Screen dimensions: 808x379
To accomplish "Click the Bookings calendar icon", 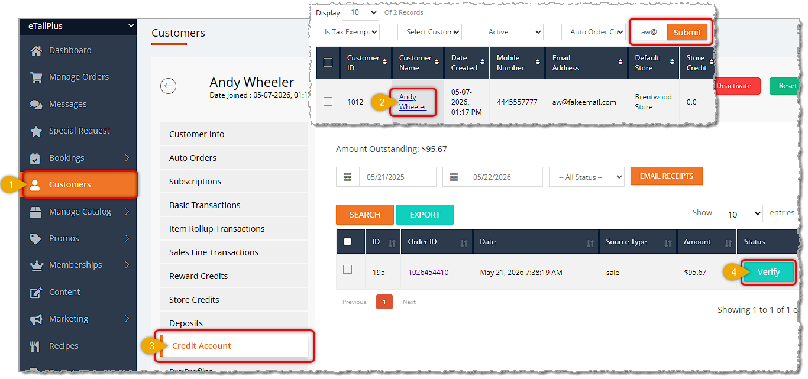I will (x=35, y=158).
